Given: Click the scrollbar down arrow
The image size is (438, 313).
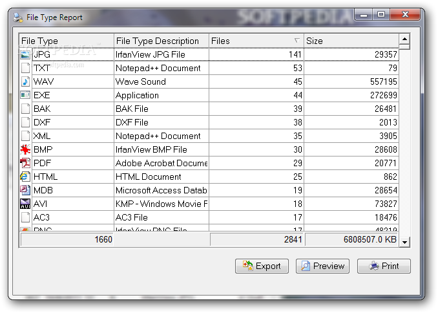Looking at the screenshot, I should click(x=404, y=242).
